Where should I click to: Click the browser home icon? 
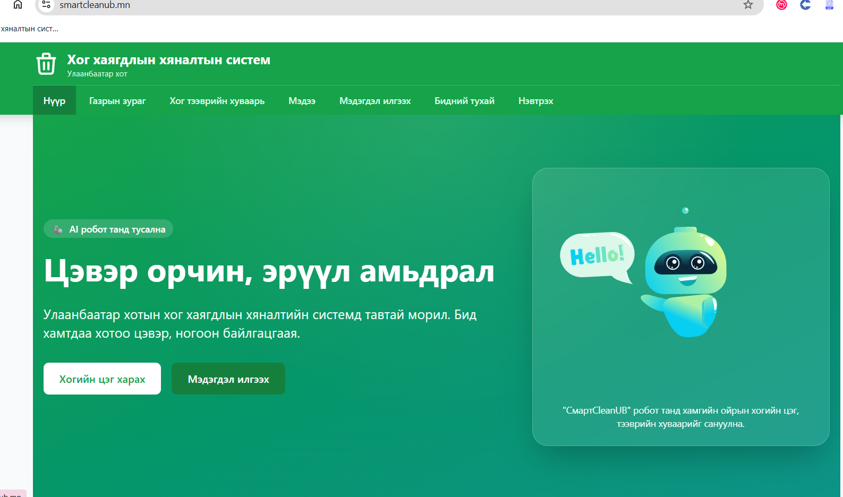click(x=18, y=5)
